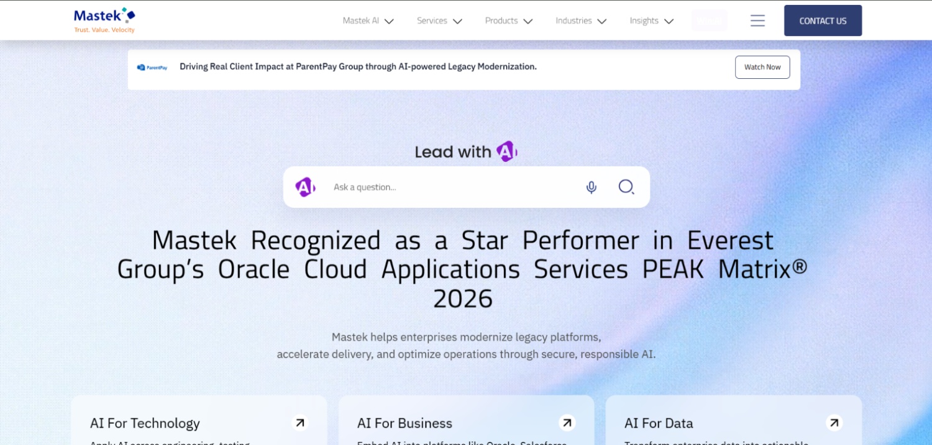Expand the Industries dropdown chevron
This screenshot has height=445, width=932.
(x=601, y=21)
